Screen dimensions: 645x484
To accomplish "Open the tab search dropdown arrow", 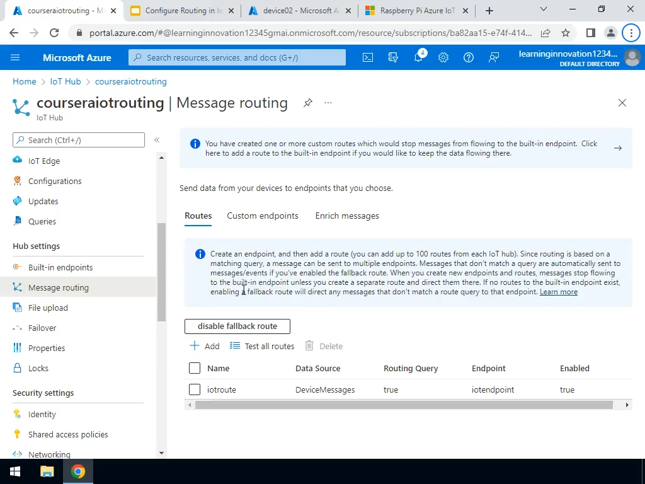I will pos(544,9).
